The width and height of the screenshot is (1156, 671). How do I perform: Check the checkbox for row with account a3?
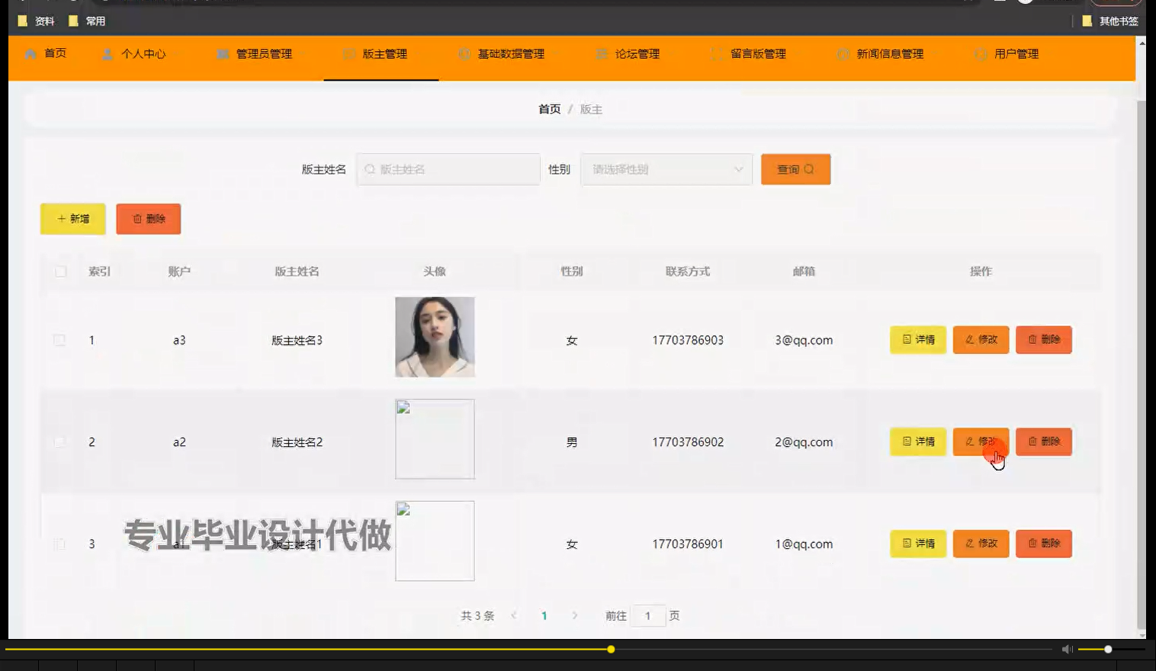pyautogui.click(x=59, y=340)
